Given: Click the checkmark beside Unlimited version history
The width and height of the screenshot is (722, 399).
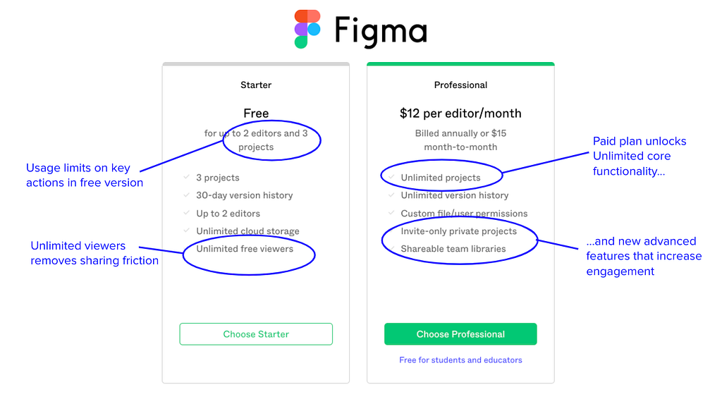Looking at the screenshot, I should 391,195.
